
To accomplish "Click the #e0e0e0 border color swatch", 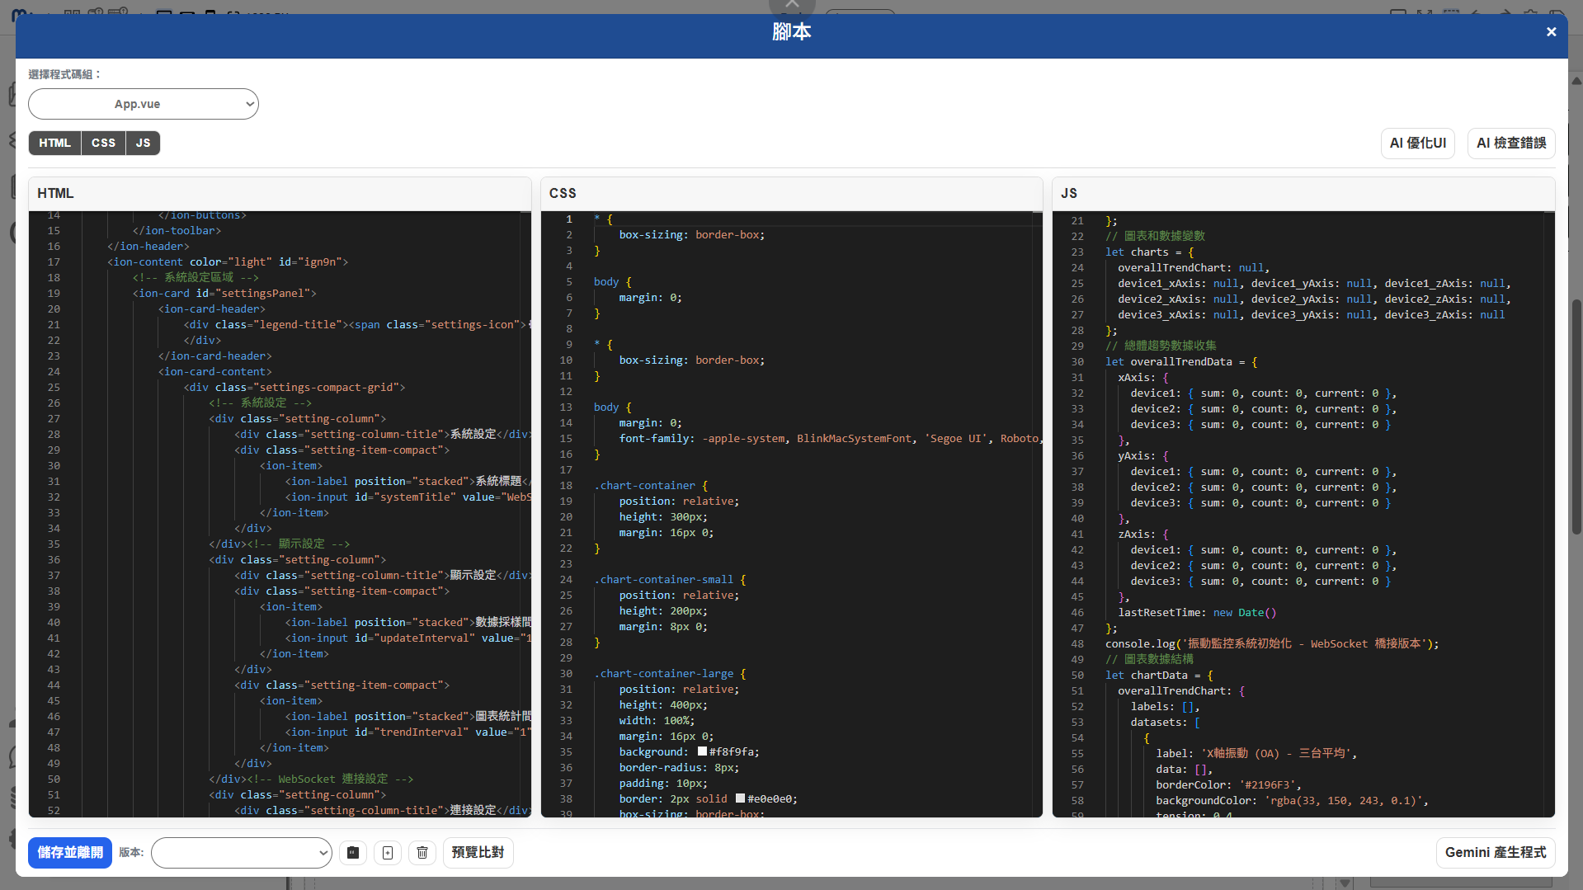I will coord(740,798).
